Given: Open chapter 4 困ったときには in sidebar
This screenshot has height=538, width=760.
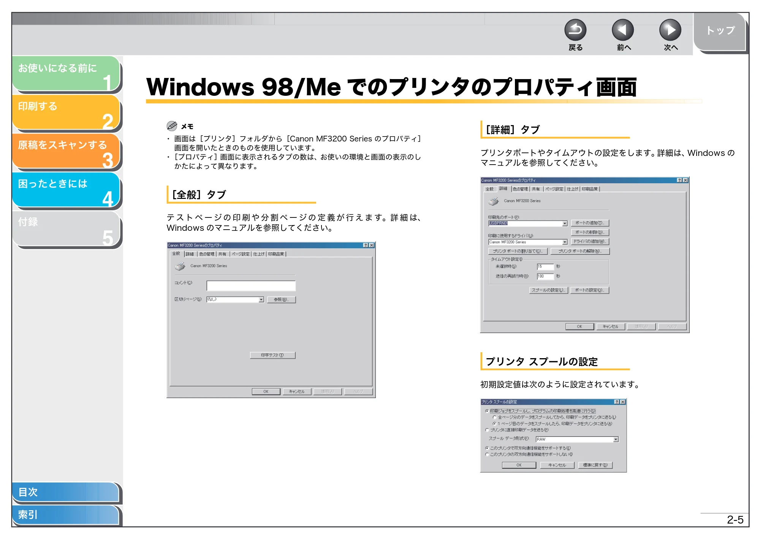Looking at the screenshot, I should [x=66, y=189].
